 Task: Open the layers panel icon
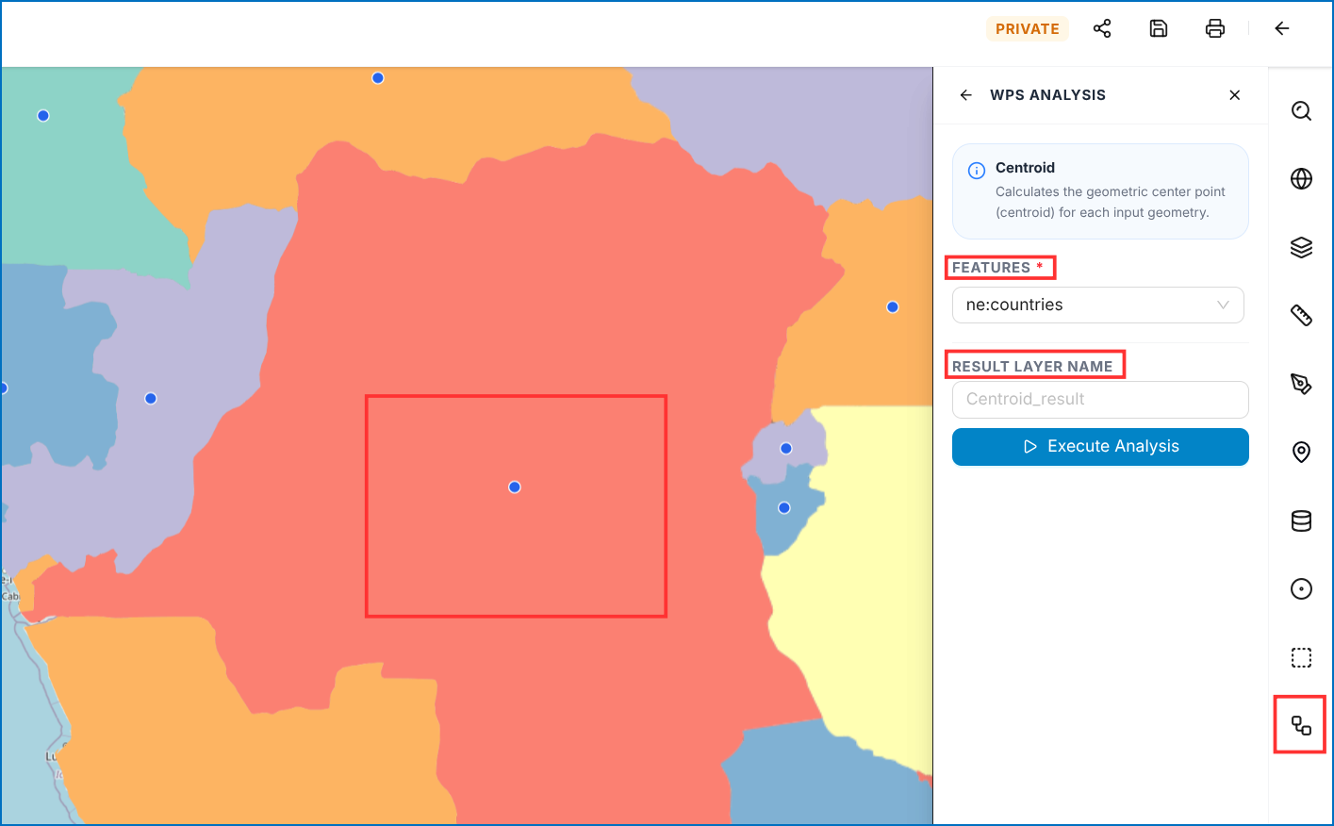1301,247
